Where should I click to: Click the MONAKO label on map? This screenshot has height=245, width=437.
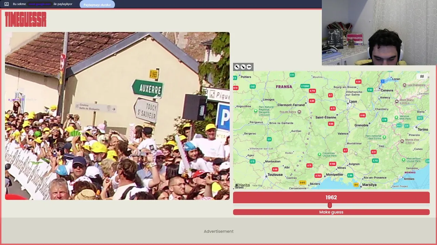point(410,173)
